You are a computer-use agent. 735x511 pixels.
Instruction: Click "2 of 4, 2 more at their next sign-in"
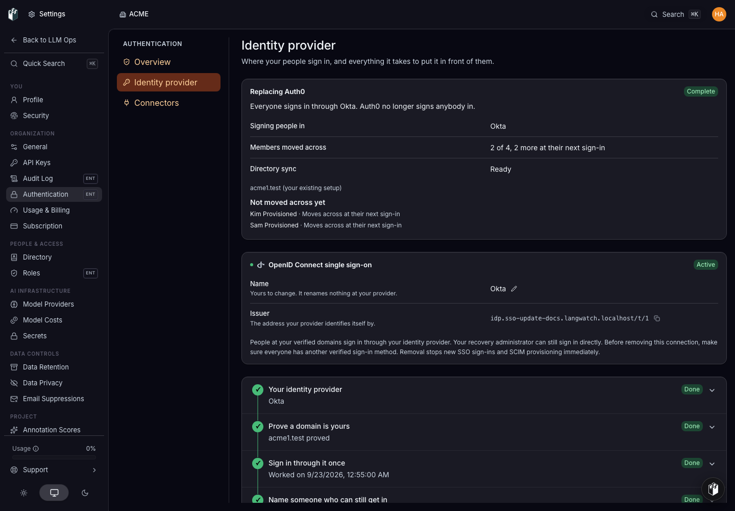click(548, 148)
